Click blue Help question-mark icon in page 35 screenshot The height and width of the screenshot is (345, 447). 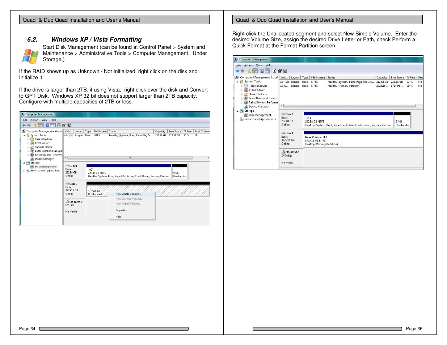click(262, 71)
